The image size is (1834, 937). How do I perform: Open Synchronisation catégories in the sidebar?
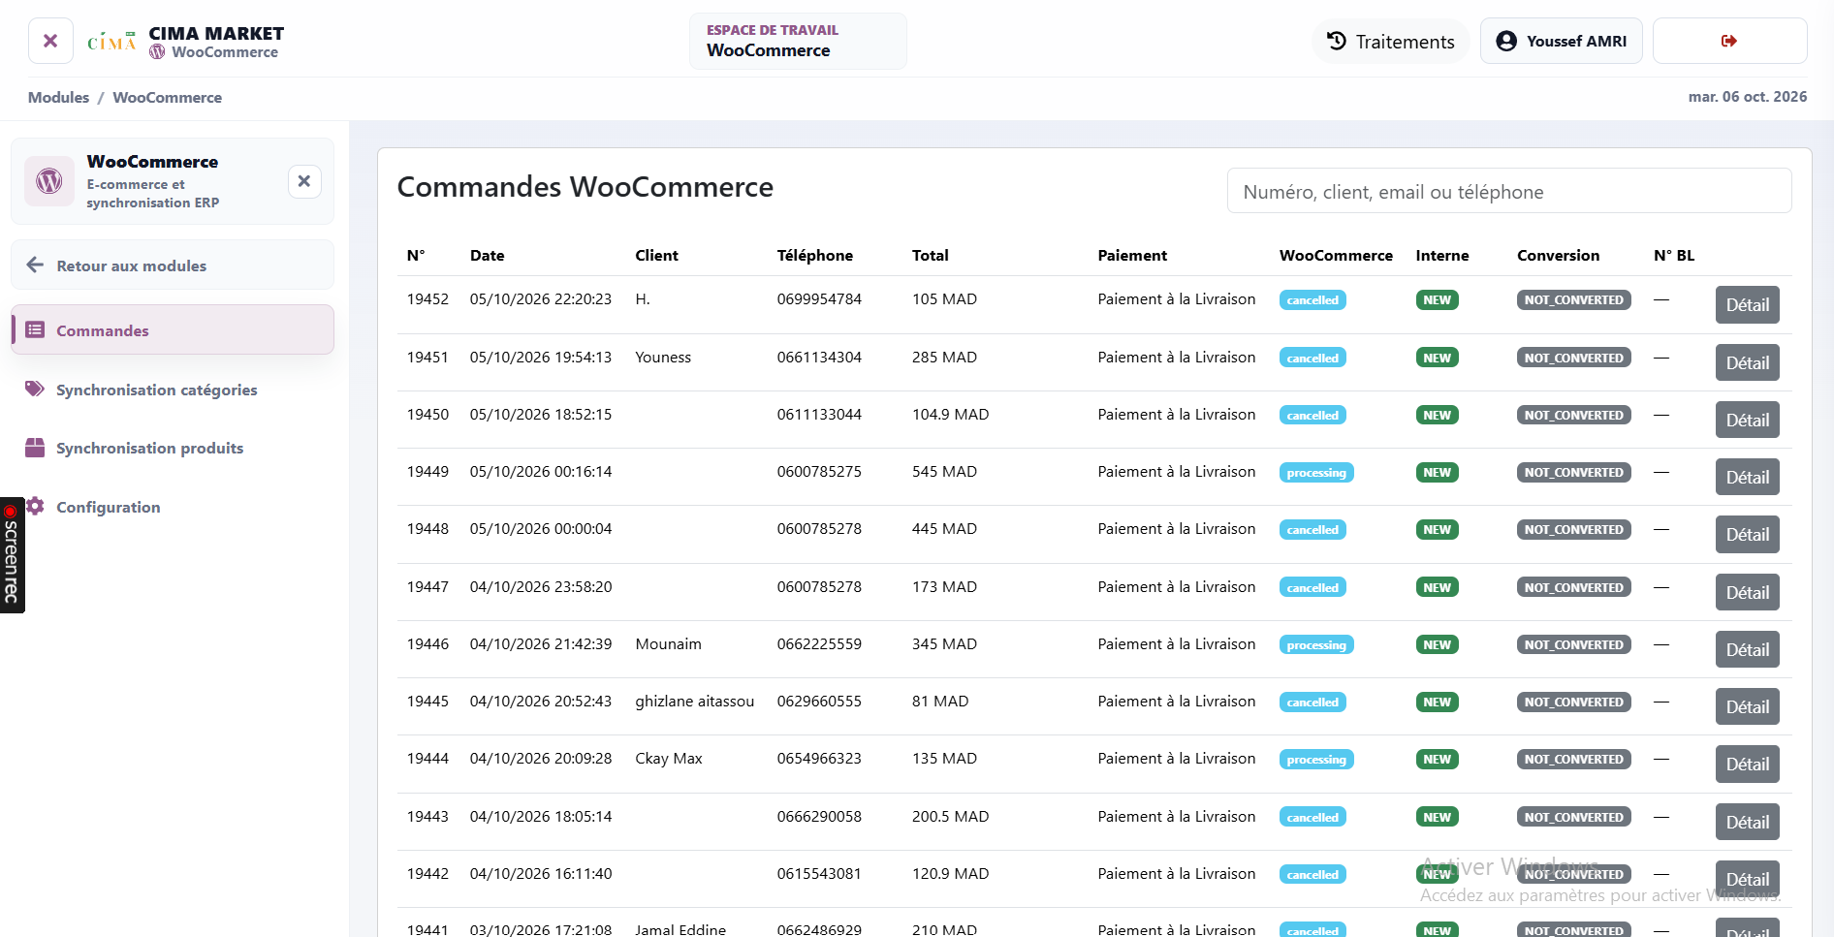[173, 390]
